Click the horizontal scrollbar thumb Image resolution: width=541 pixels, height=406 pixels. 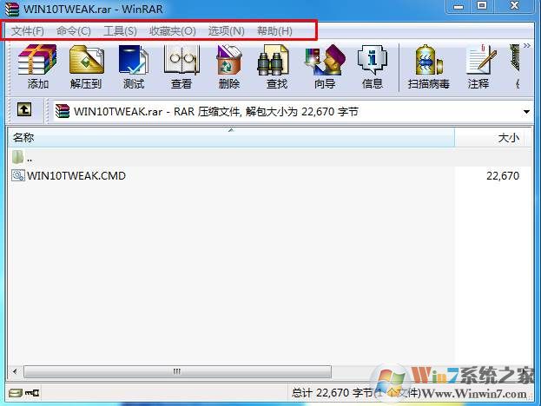(177, 371)
